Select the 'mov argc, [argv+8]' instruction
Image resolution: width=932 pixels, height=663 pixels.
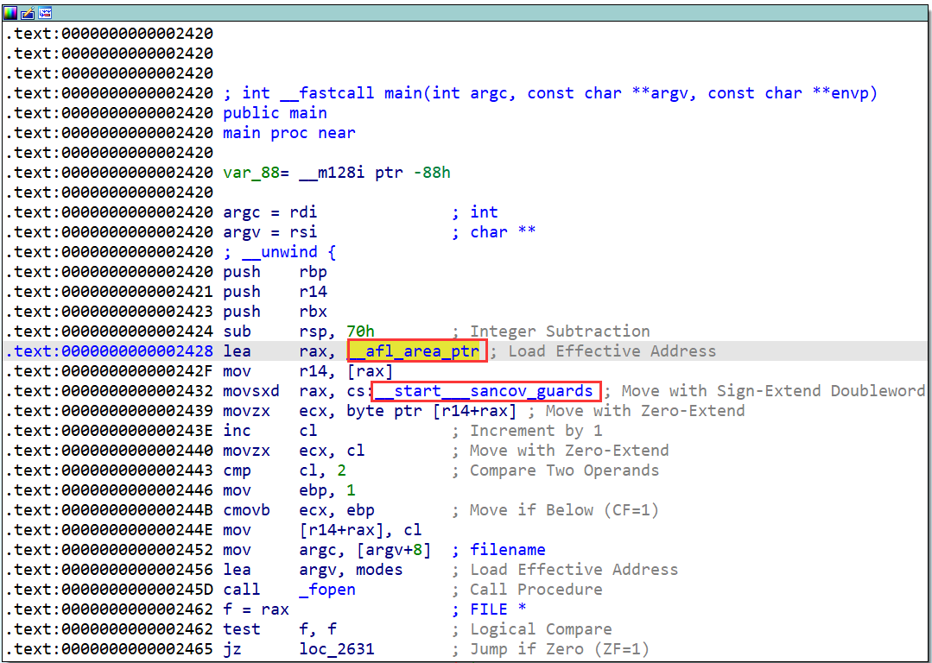point(327,550)
